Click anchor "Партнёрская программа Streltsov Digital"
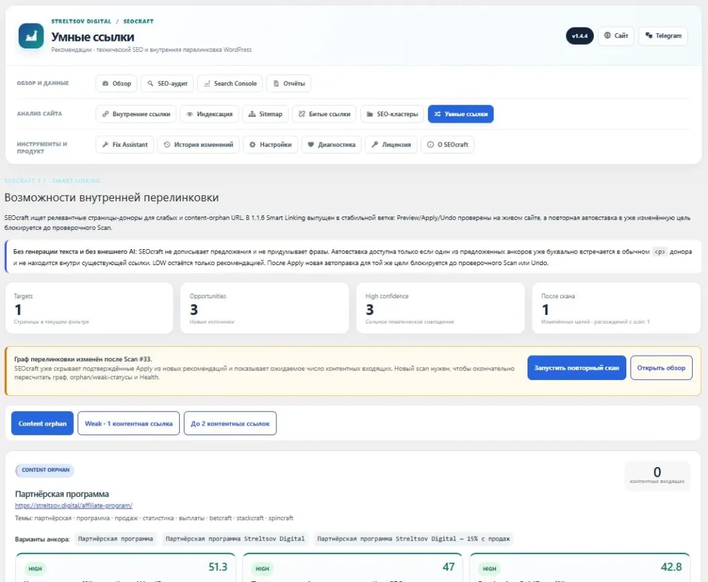 click(x=235, y=538)
